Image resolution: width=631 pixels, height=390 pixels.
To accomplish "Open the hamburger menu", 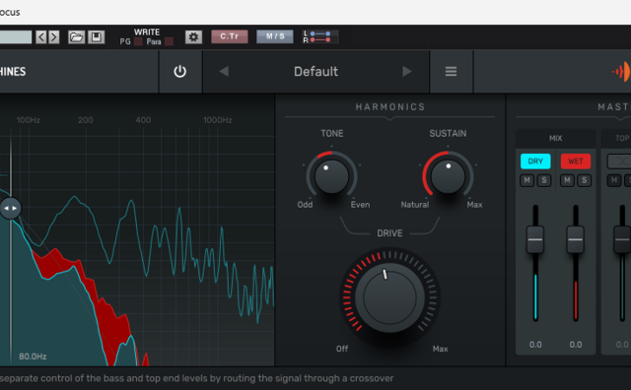I will pyautogui.click(x=451, y=72).
